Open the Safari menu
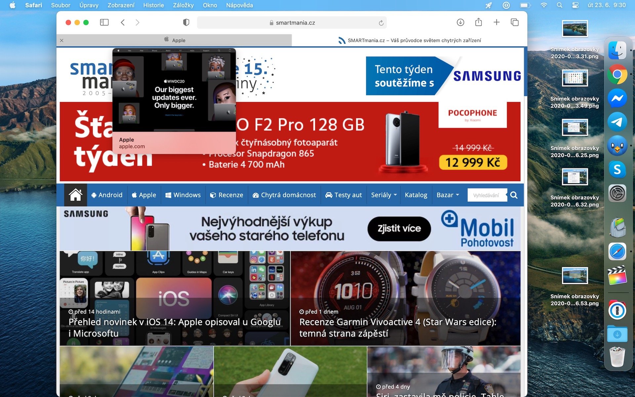Image resolution: width=635 pixels, height=397 pixels. coord(33,5)
